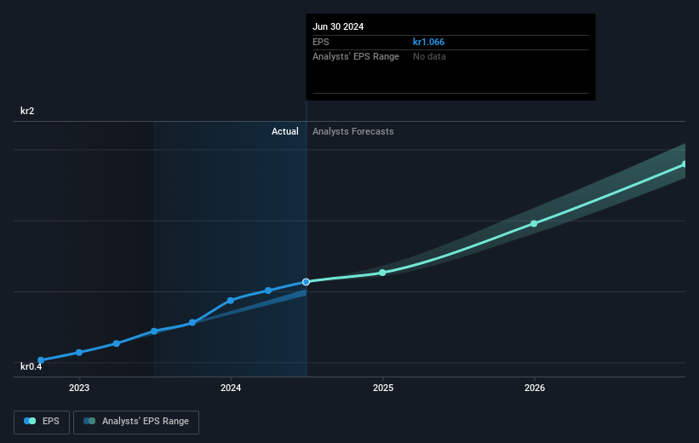
Task: Select the 2025 forecast EPS data point
Action: 382,273
